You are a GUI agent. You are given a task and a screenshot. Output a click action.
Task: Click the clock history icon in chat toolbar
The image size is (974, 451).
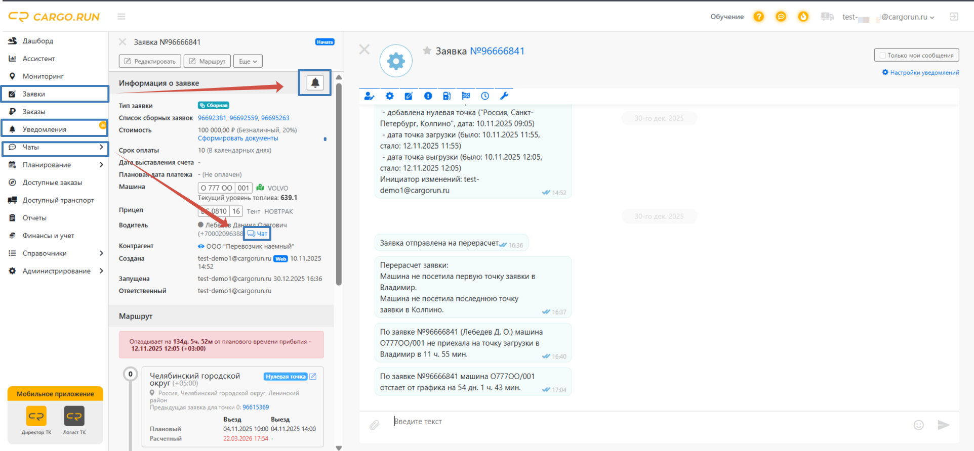point(485,96)
